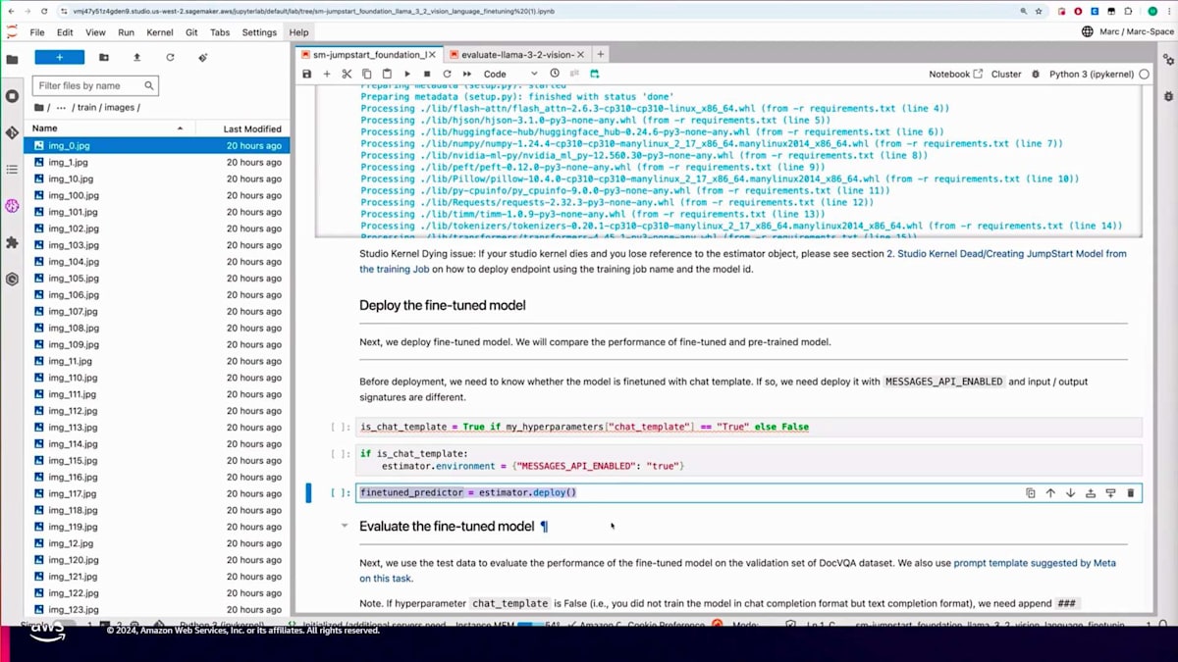The width and height of the screenshot is (1178, 662).
Task: Interrupt the kernel stop icon
Action: (427, 74)
